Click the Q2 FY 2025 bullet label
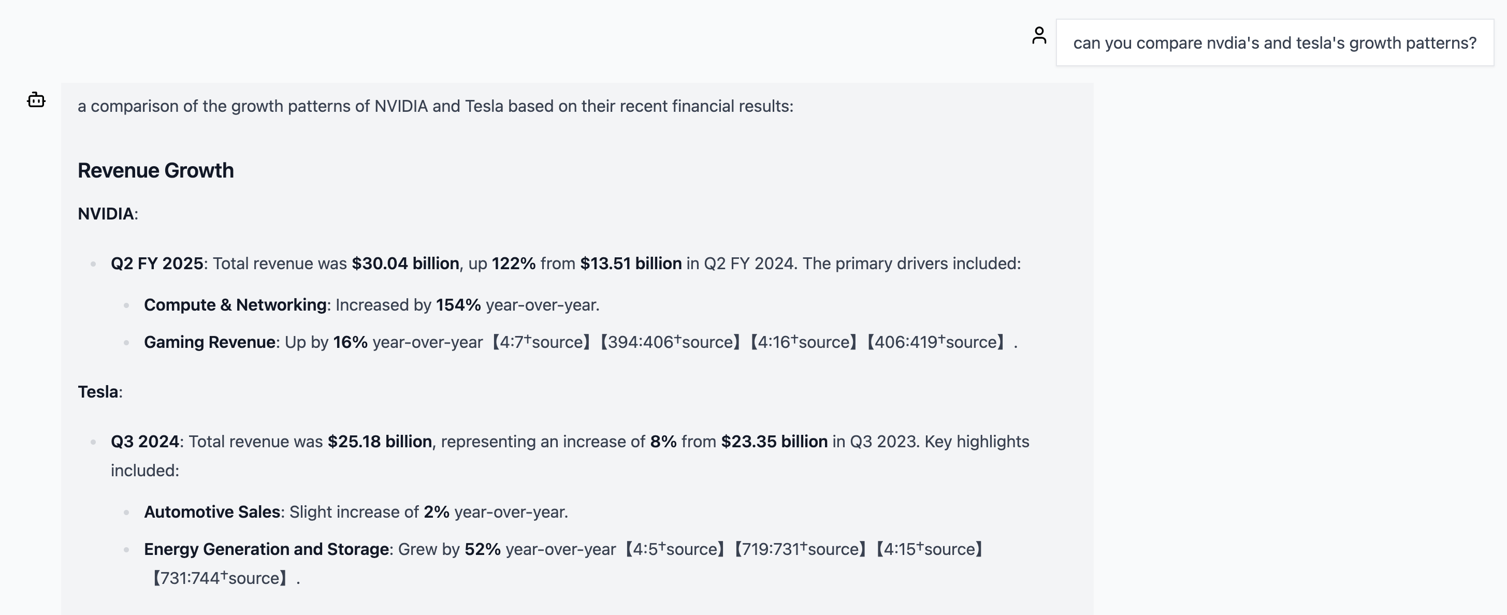 click(157, 263)
